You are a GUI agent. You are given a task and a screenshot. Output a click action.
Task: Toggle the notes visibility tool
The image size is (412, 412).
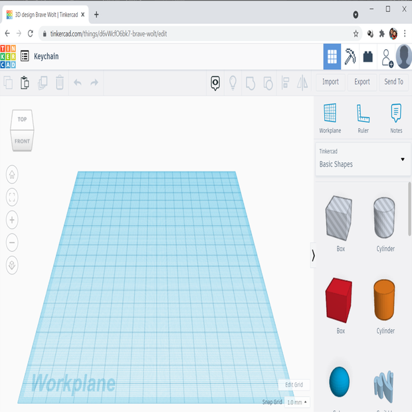pyautogui.click(x=215, y=82)
